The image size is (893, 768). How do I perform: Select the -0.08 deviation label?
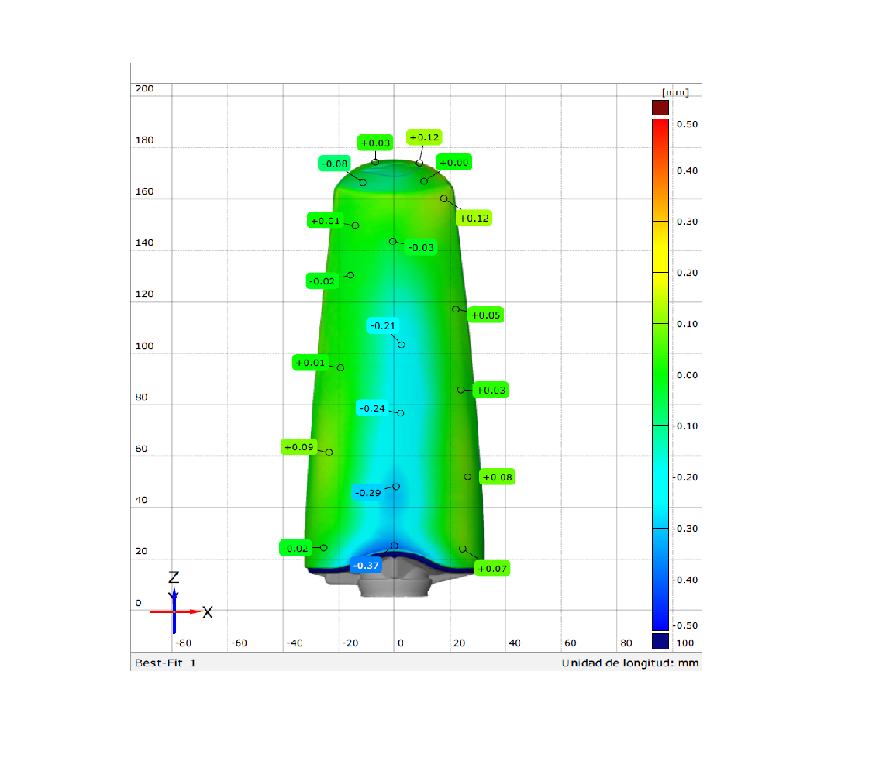(334, 164)
